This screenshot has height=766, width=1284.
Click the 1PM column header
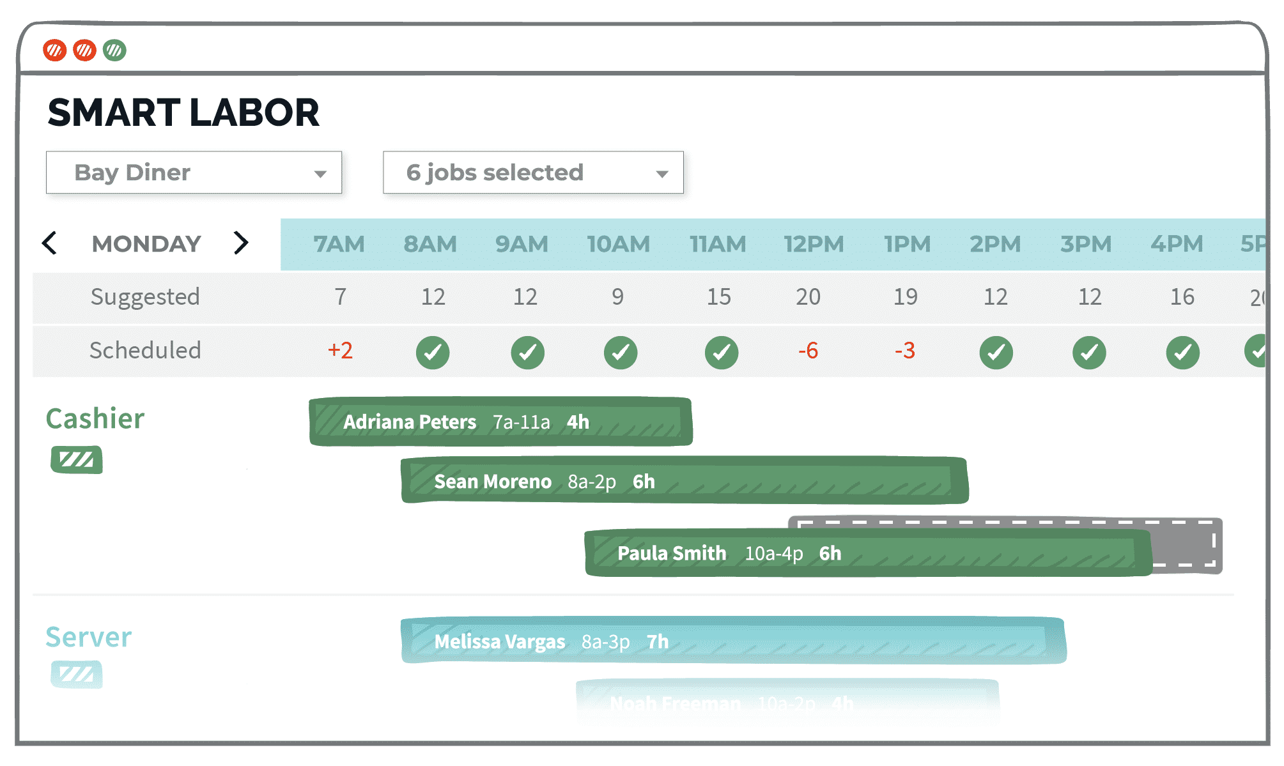908,244
